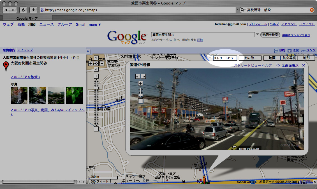The height and width of the screenshot is (189, 317).
Task: Open the 画像 link
Action: click(21, 24)
